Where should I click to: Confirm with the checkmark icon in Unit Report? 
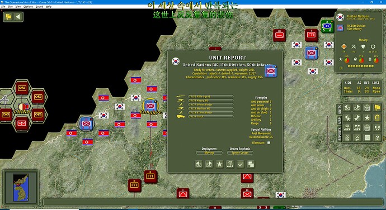pos(241,164)
